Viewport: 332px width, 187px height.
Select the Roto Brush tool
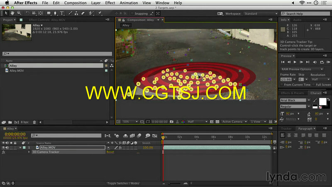[x=91, y=13]
